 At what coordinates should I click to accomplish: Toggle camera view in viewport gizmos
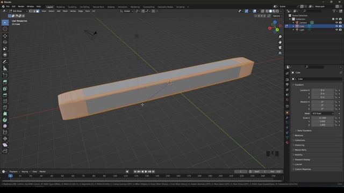pyautogui.click(x=280, y=48)
